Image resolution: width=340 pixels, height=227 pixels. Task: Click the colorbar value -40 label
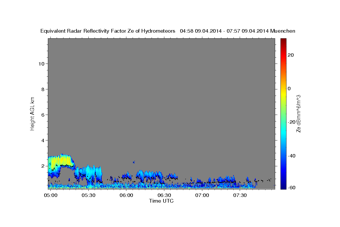point(292,156)
